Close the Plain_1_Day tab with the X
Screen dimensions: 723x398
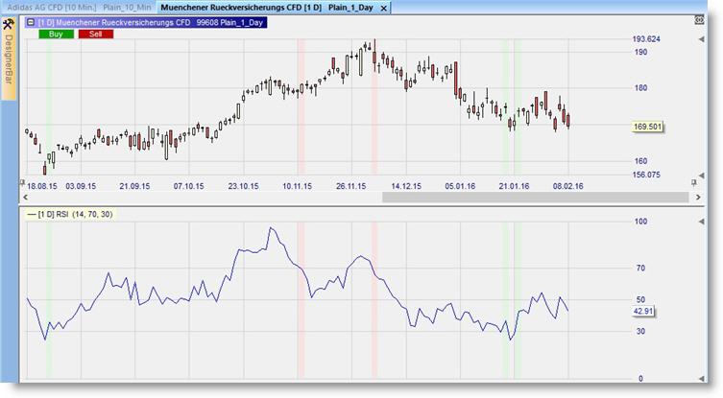385,9
